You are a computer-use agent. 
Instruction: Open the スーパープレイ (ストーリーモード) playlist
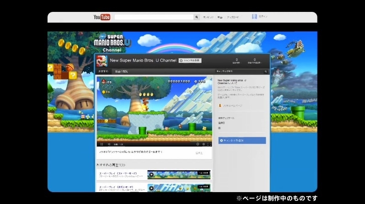point(118,173)
